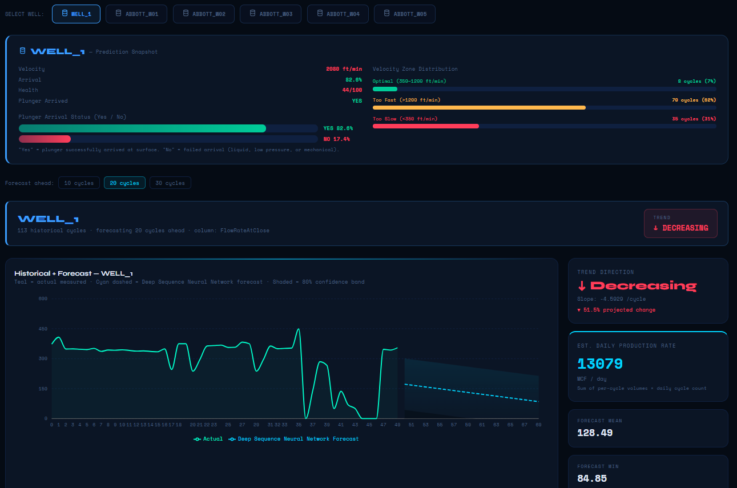Image resolution: width=737 pixels, height=488 pixels.
Task: Switch to the ABBOTT_W05 well tab
Action: (x=404, y=14)
